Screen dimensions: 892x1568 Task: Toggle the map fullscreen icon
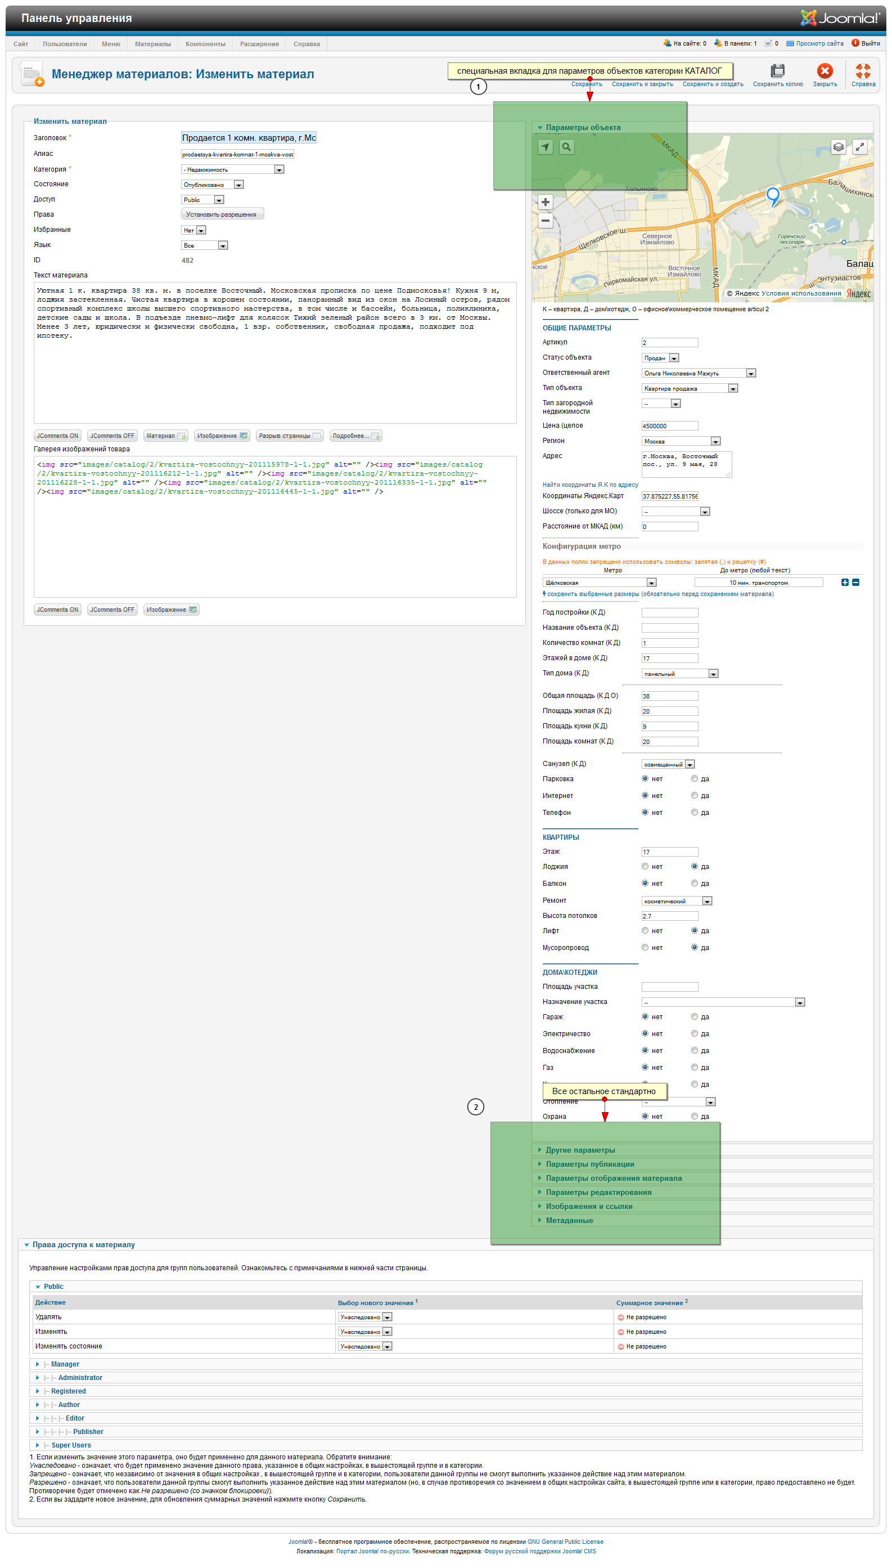coord(859,147)
